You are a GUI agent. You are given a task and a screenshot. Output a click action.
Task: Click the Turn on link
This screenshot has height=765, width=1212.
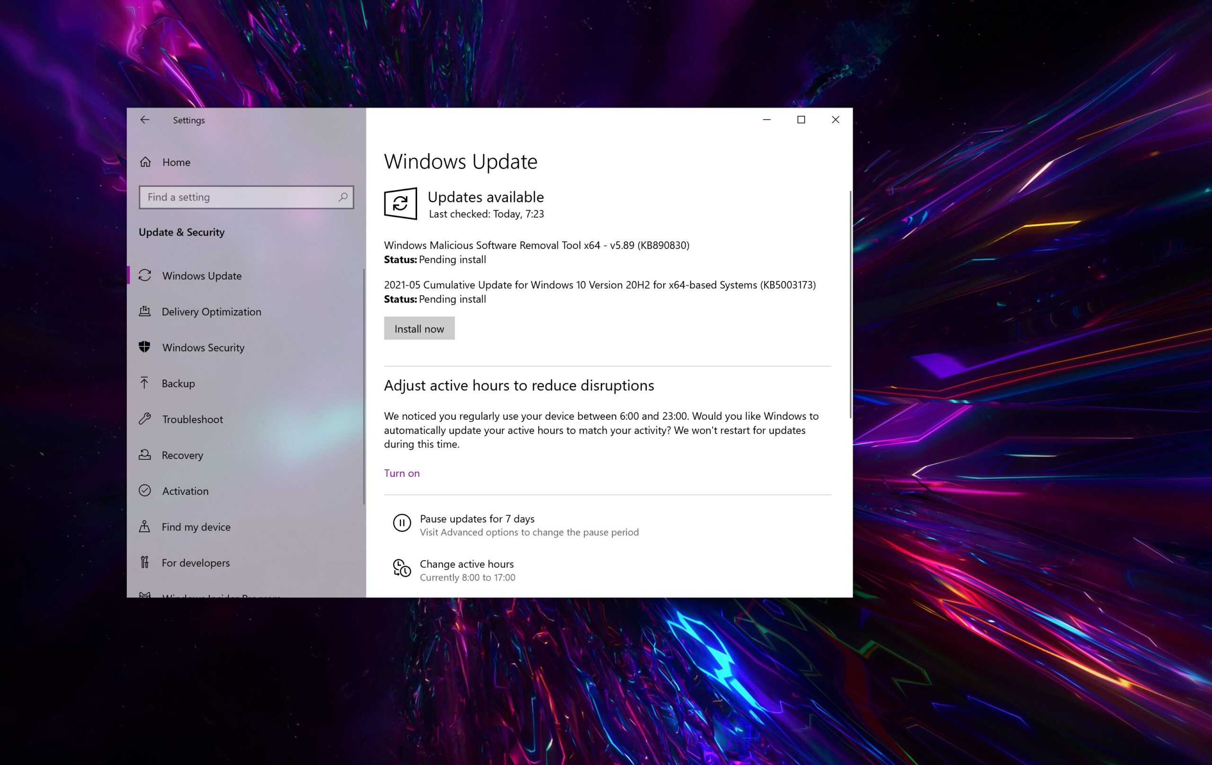401,473
